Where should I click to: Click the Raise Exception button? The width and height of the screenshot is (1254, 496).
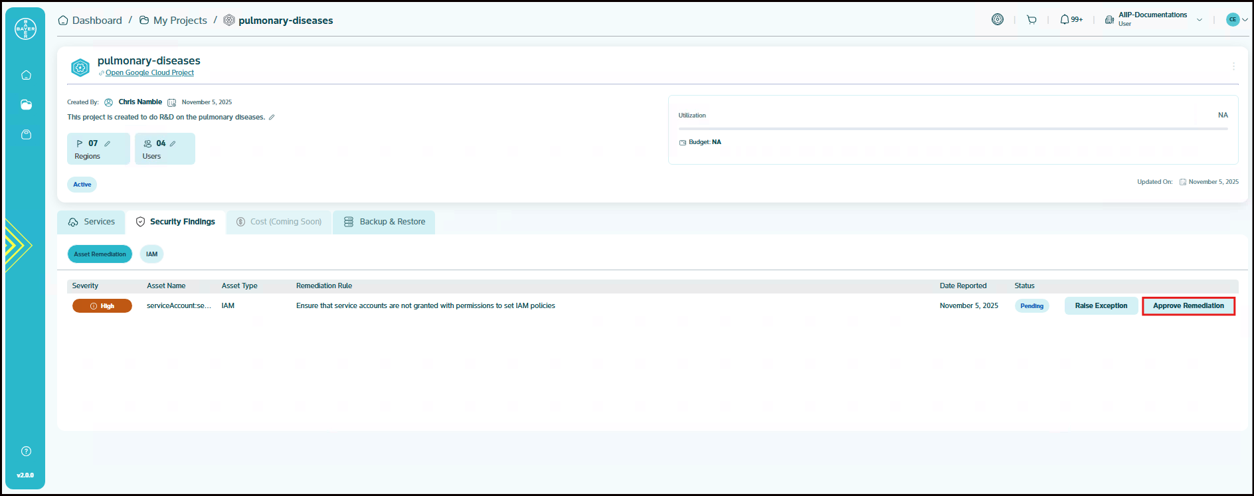[1101, 306]
